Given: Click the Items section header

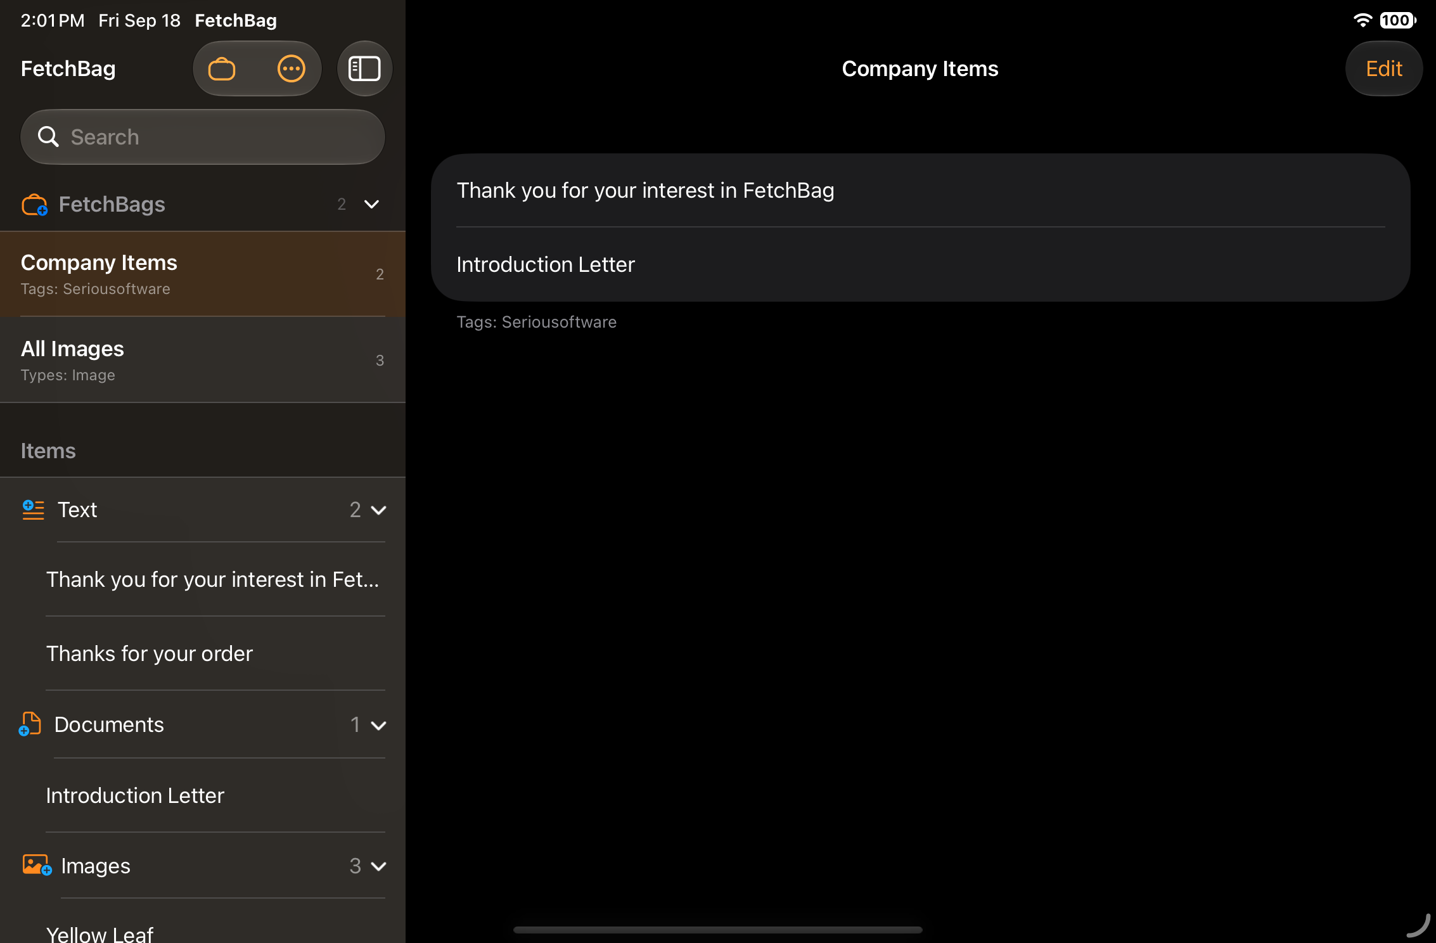Looking at the screenshot, I should pyautogui.click(x=48, y=451).
